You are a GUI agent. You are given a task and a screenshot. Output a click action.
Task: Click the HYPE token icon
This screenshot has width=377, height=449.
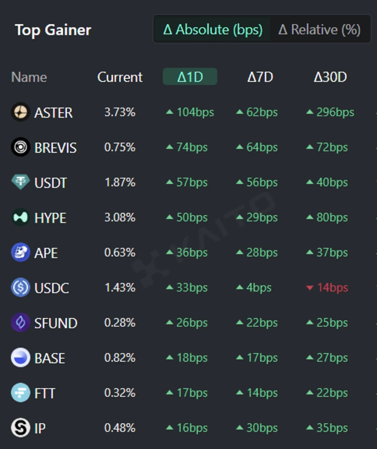(x=20, y=217)
